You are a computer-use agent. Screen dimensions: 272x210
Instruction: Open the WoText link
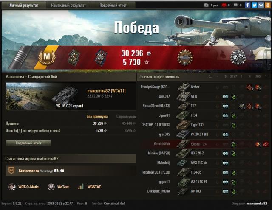[58, 187]
